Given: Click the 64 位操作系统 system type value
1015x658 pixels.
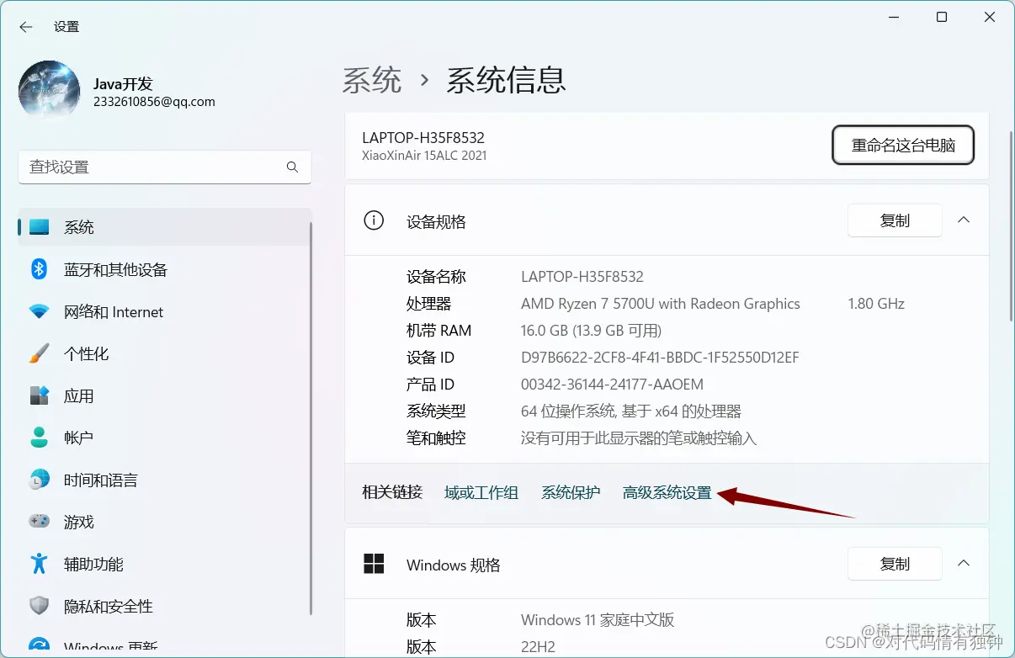Looking at the screenshot, I should click(631, 411).
